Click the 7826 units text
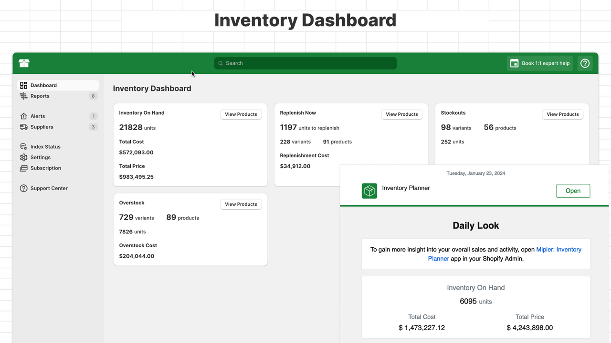Viewport: 611px width, 343px height. (133, 232)
